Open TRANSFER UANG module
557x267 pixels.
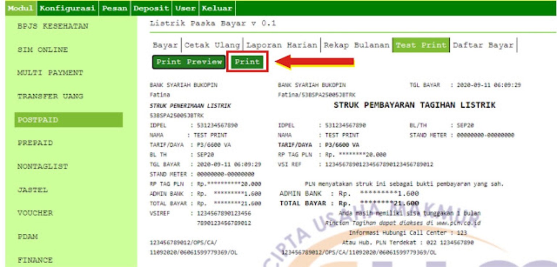[50, 96]
